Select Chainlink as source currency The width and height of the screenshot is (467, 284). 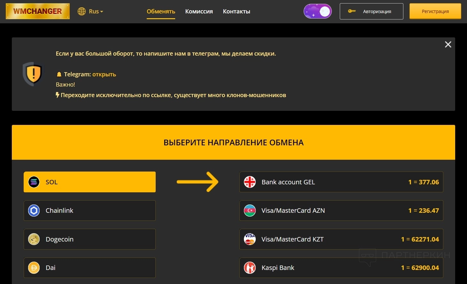click(90, 211)
